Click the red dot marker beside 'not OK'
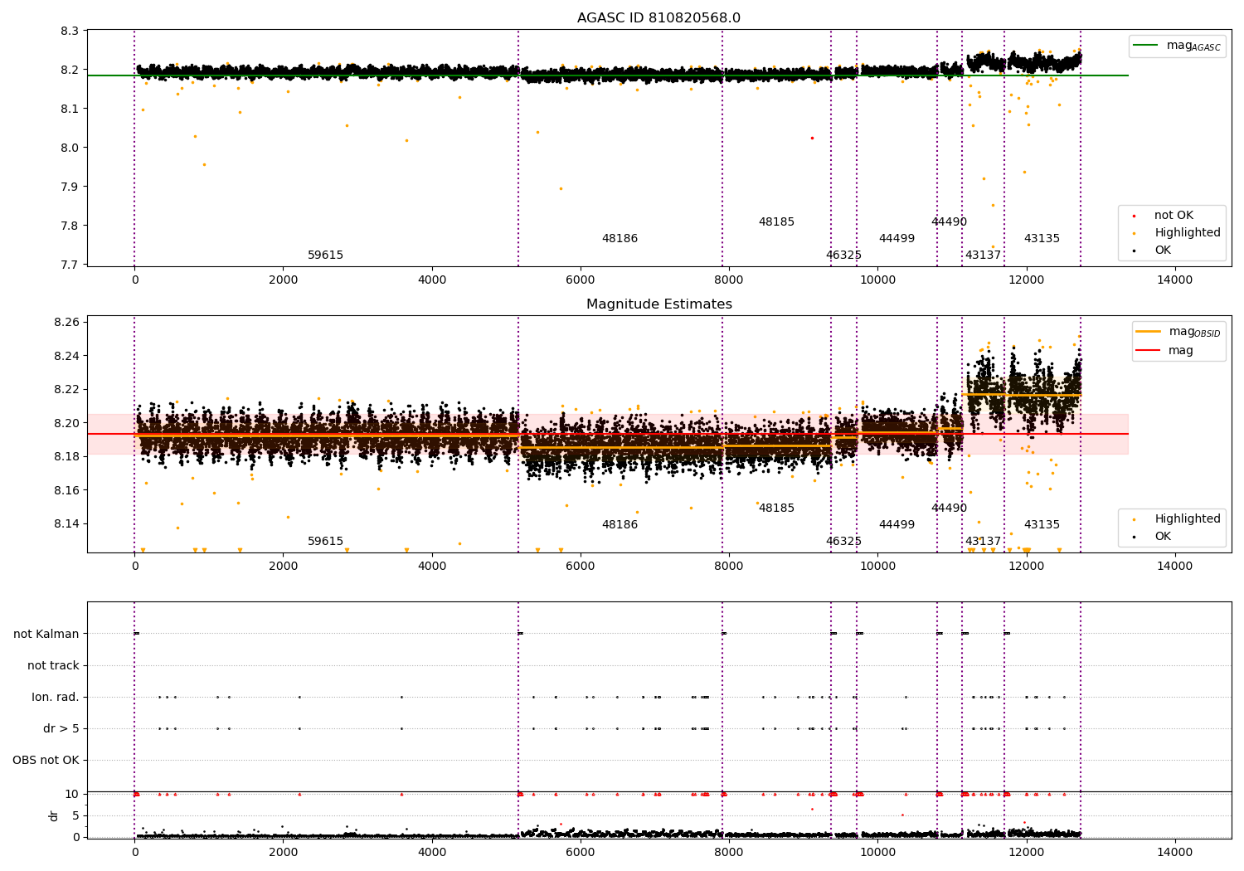 [x=1134, y=216]
